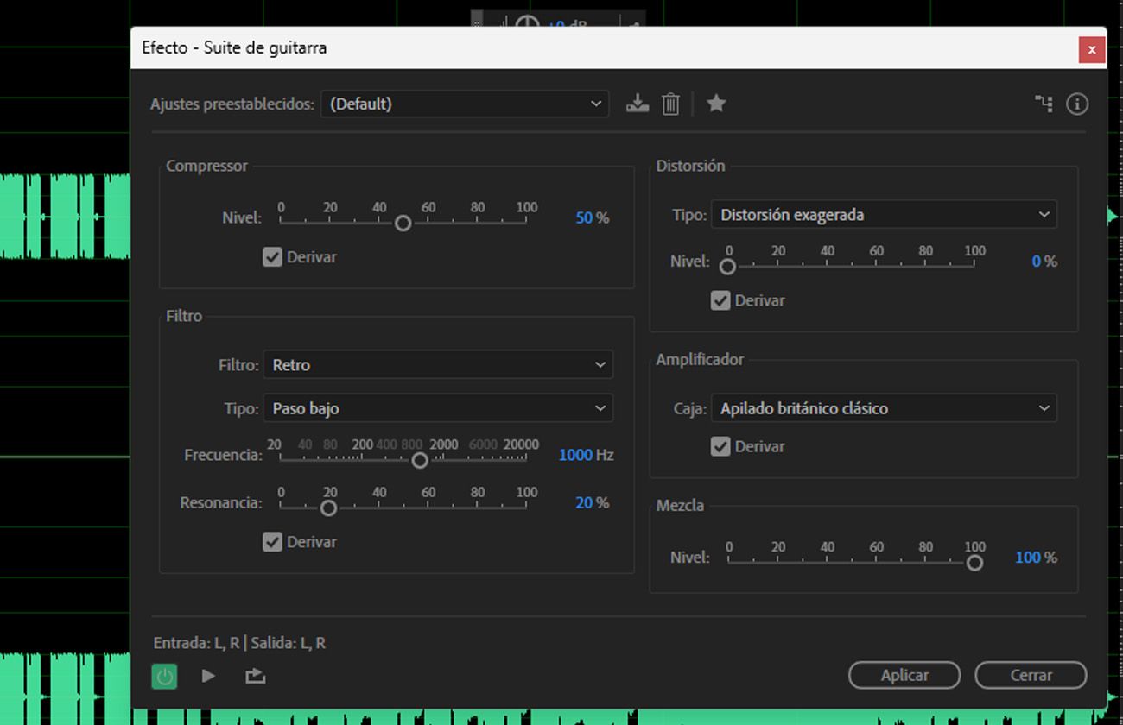The width and height of the screenshot is (1123, 725).
Task: Open the Ajustes preestablecidos dropdown
Action: pyautogui.click(x=465, y=104)
